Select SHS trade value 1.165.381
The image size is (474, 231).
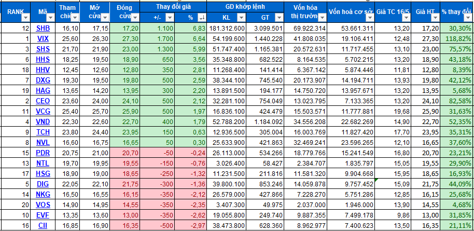click(265, 49)
